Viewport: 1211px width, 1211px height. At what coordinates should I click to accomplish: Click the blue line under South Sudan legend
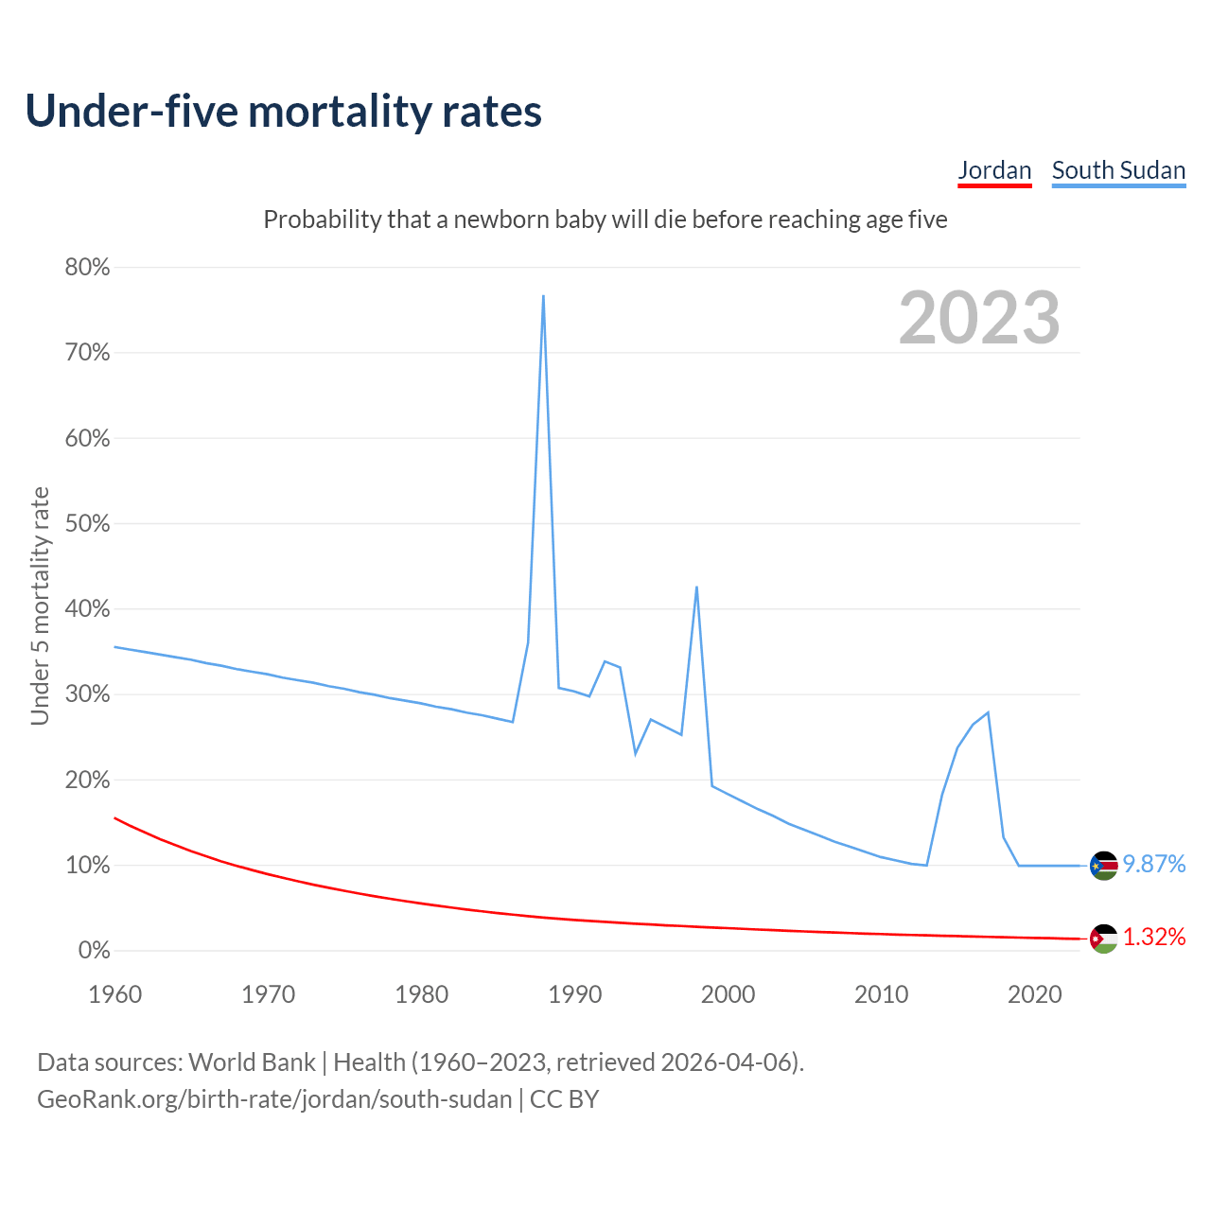(1118, 186)
